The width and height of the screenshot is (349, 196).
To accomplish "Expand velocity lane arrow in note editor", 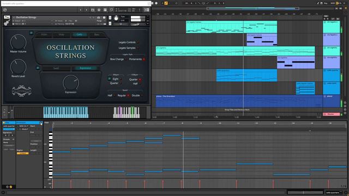I will pyautogui.click(x=45, y=187).
